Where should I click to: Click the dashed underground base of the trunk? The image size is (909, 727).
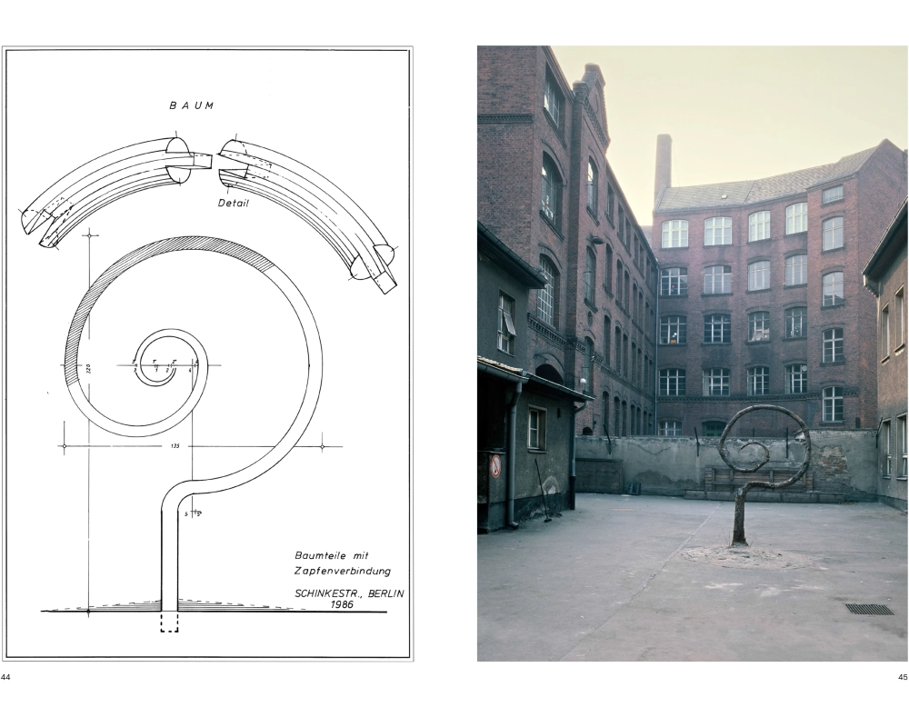pos(170,622)
